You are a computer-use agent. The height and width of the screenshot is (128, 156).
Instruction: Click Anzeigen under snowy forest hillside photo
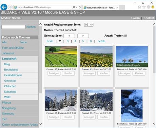pos(89,117)
